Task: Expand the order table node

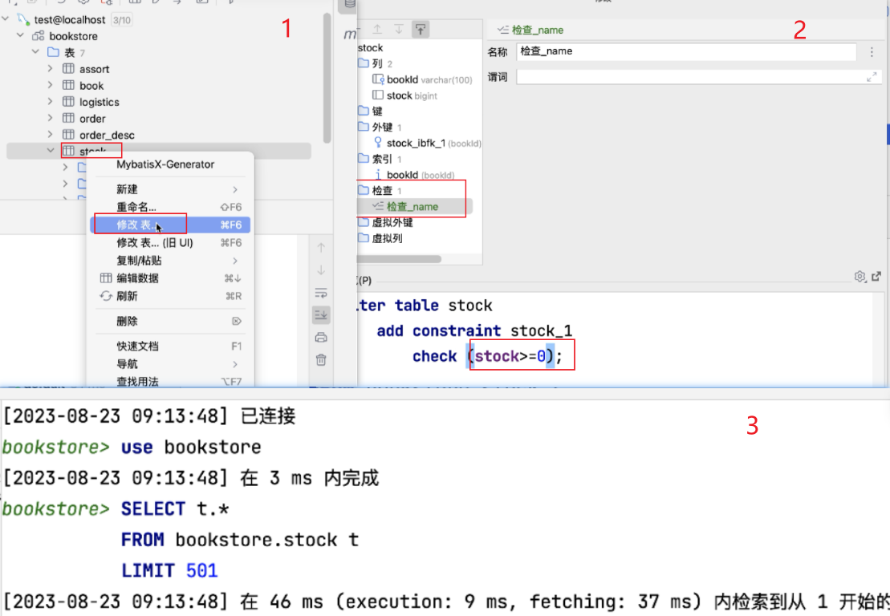Action: (x=50, y=118)
